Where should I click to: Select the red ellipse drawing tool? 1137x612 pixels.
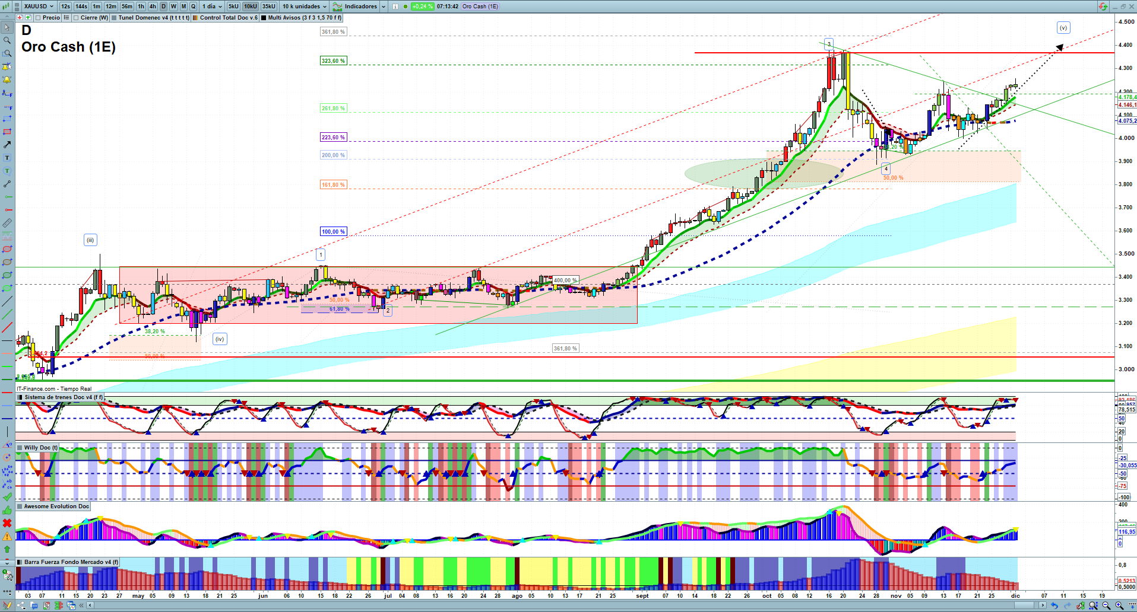7,249
